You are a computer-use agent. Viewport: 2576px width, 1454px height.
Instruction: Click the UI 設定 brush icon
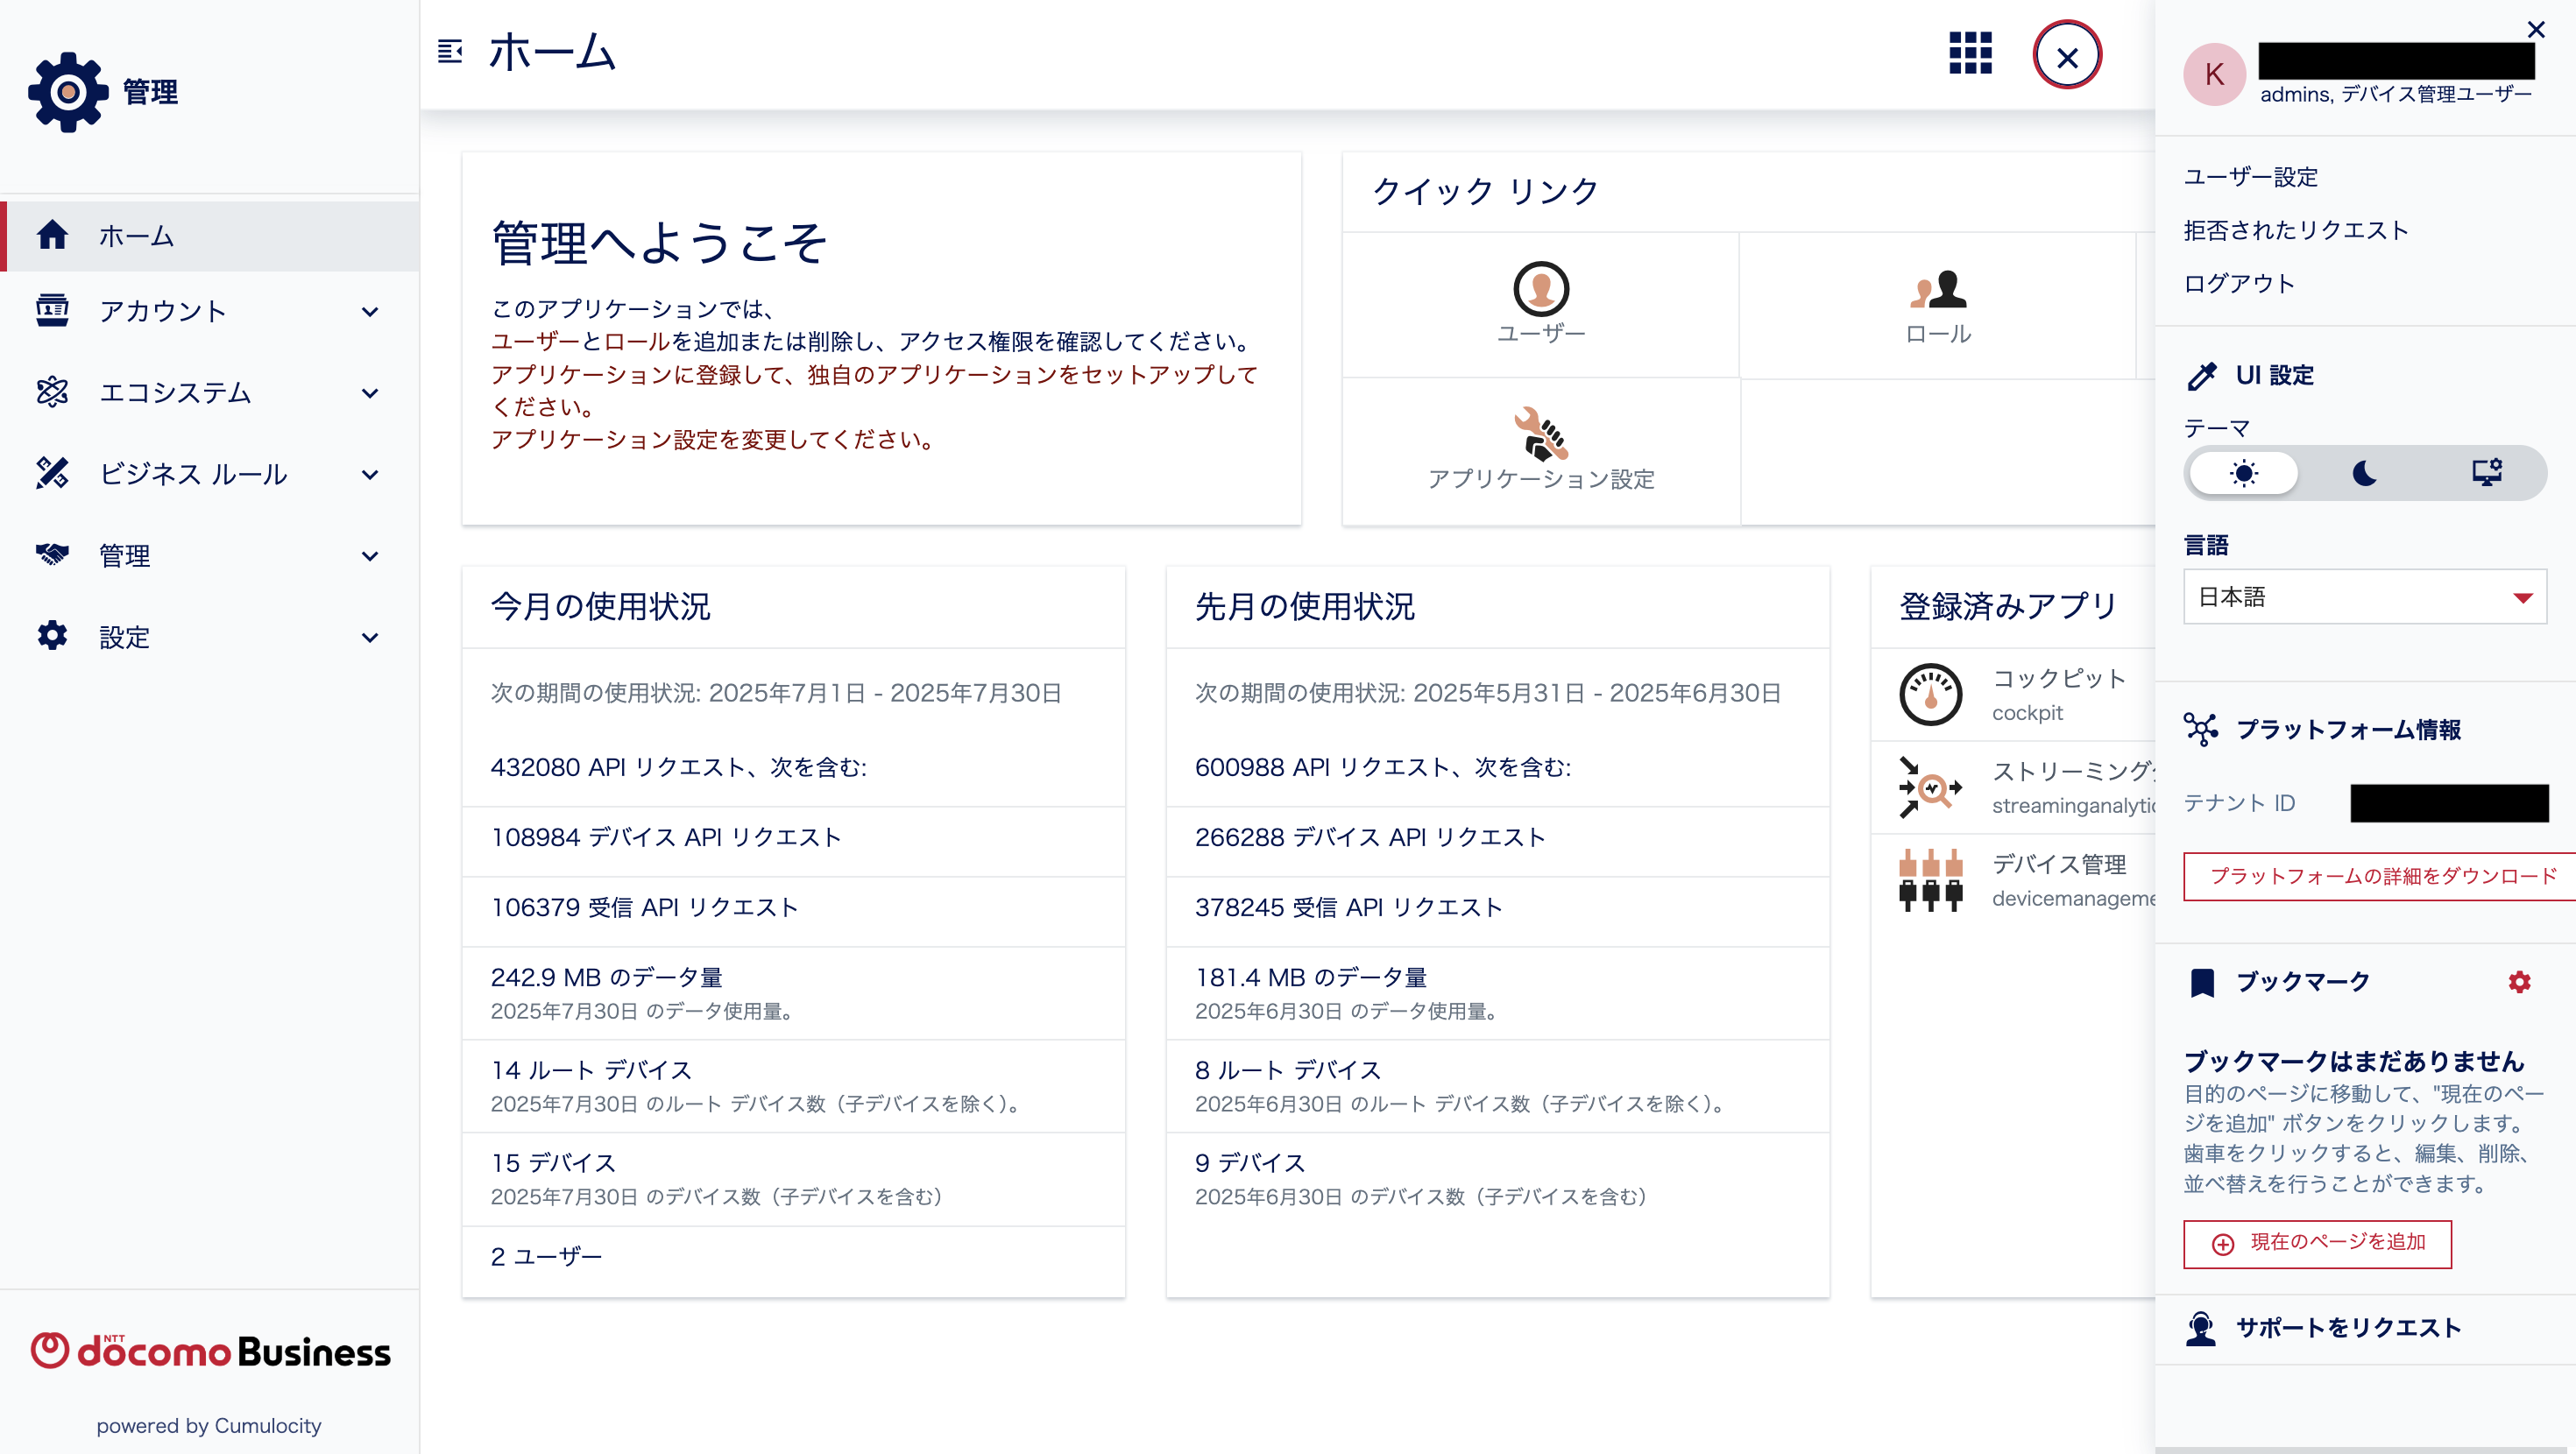click(2201, 376)
